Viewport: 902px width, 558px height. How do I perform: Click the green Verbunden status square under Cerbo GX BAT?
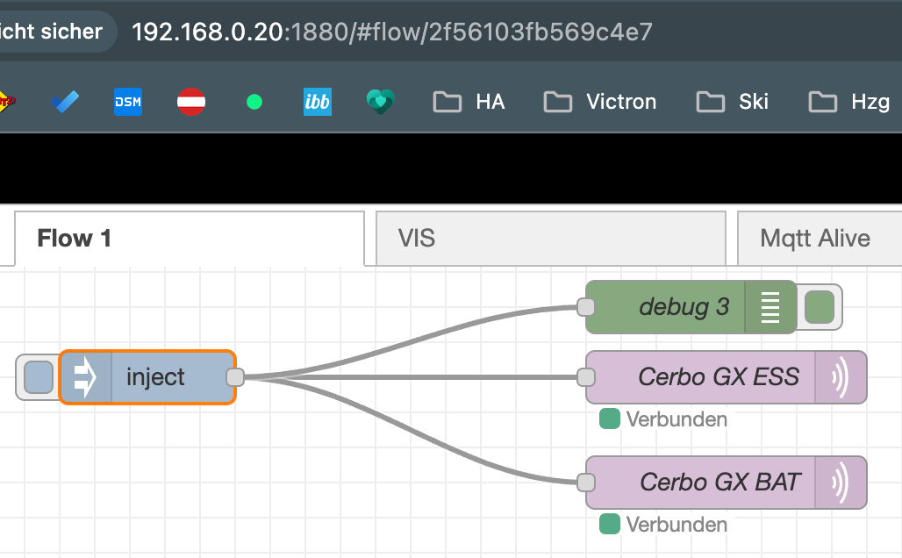(610, 524)
